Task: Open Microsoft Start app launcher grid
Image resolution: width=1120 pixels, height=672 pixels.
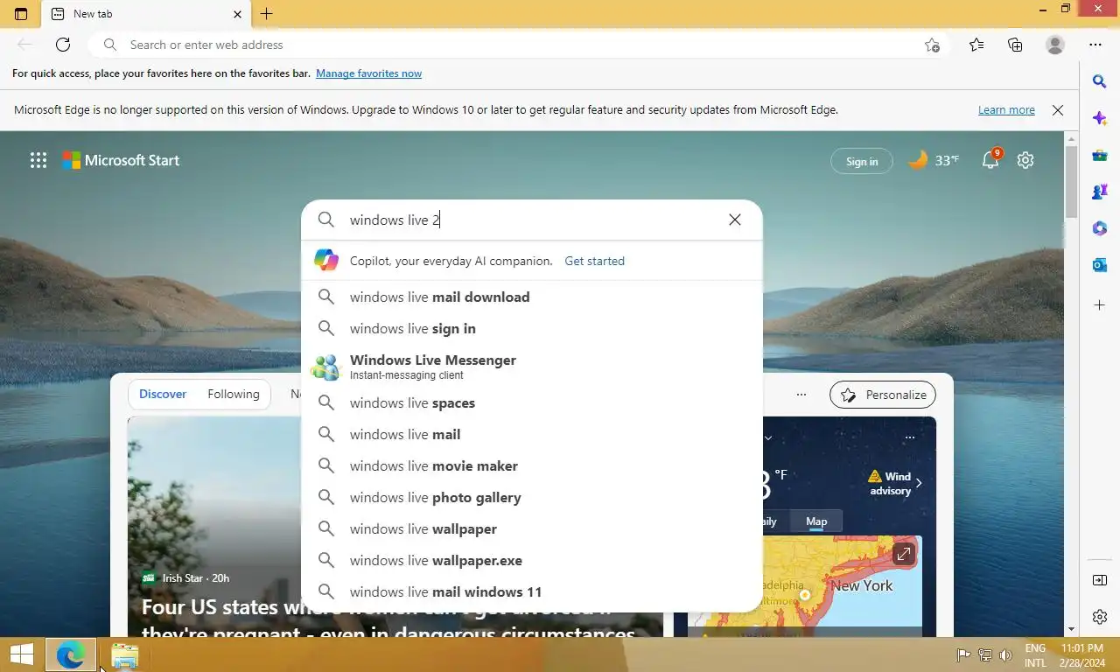Action: [x=38, y=160]
